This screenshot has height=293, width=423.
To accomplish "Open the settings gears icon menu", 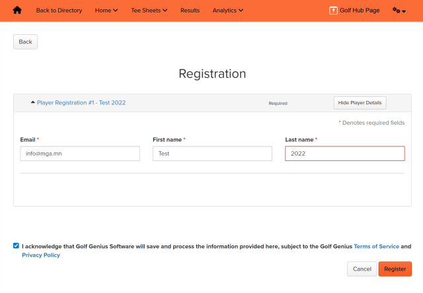I will tap(399, 11).
